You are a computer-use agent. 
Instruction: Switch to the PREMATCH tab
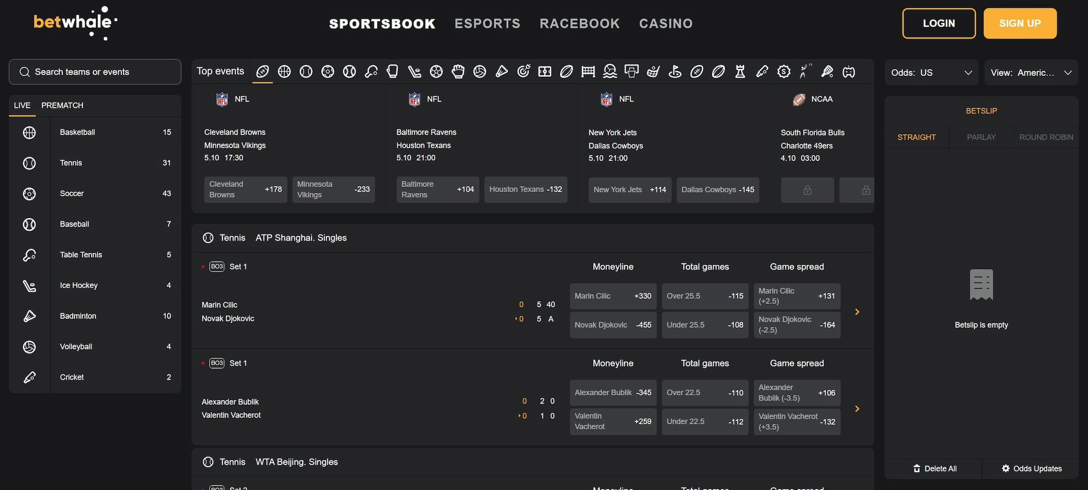(x=62, y=106)
